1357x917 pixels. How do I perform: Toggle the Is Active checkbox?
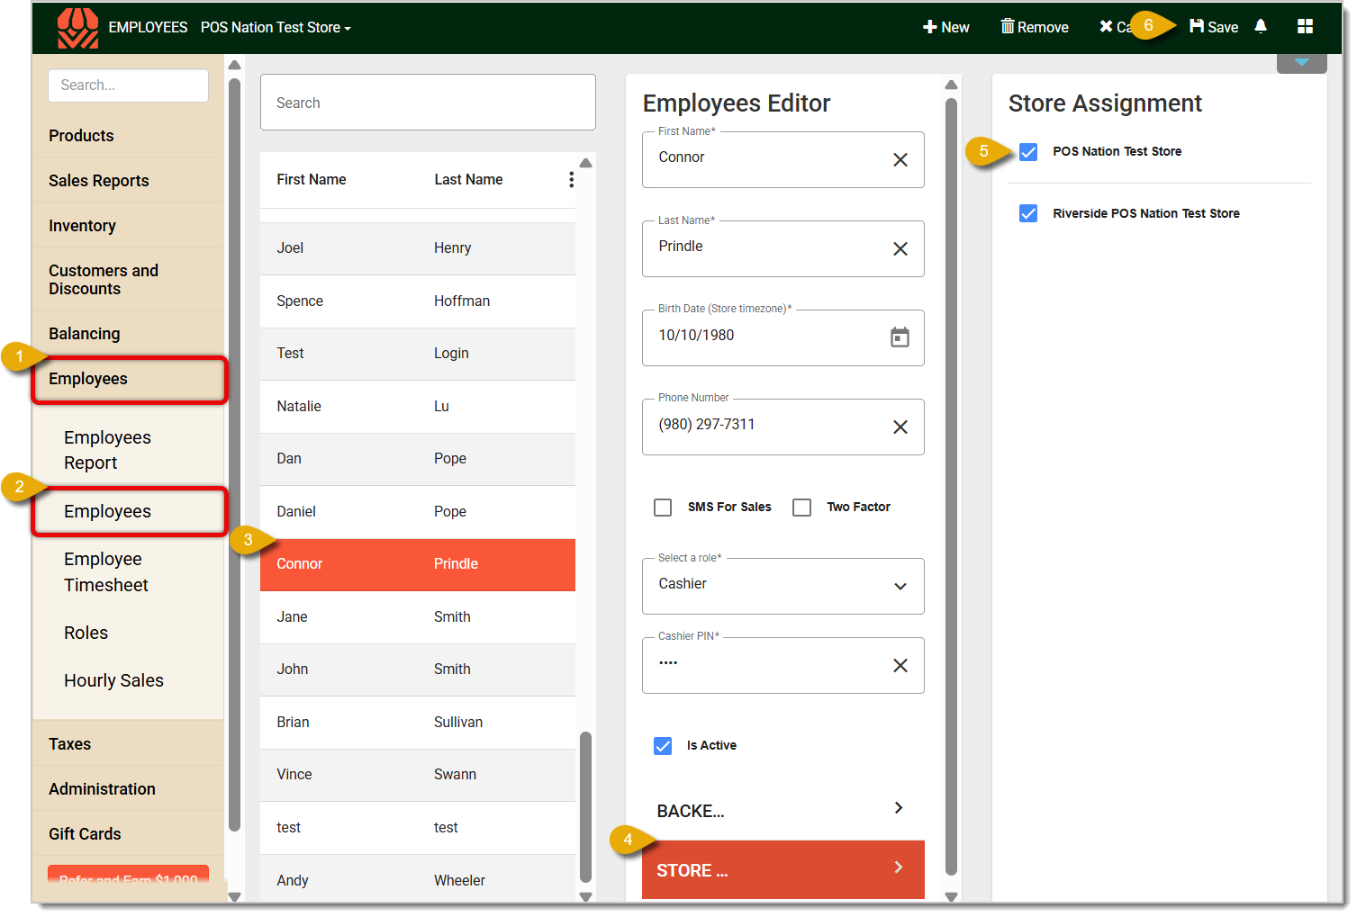pyautogui.click(x=663, y=746)
